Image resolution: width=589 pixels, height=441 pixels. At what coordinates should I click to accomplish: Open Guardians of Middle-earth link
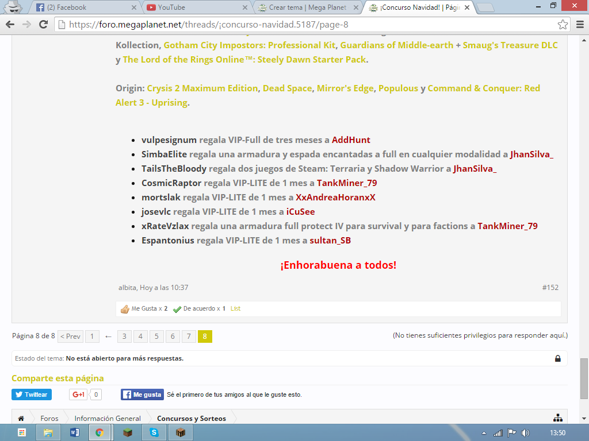(397, 45)
